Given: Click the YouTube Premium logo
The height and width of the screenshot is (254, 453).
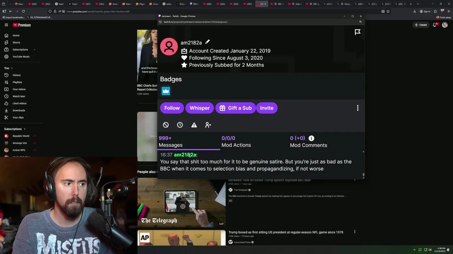Looking at the screenshot, I should (x=22, y=25).
